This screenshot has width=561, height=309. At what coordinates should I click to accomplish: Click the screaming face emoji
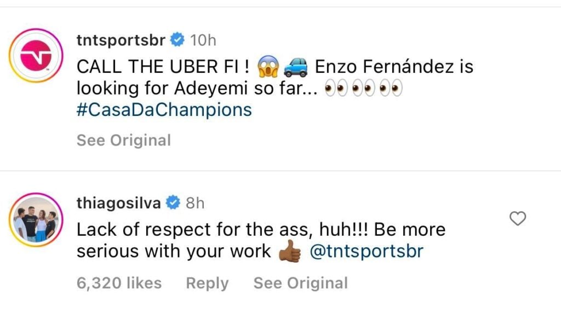tap(268, 66)
